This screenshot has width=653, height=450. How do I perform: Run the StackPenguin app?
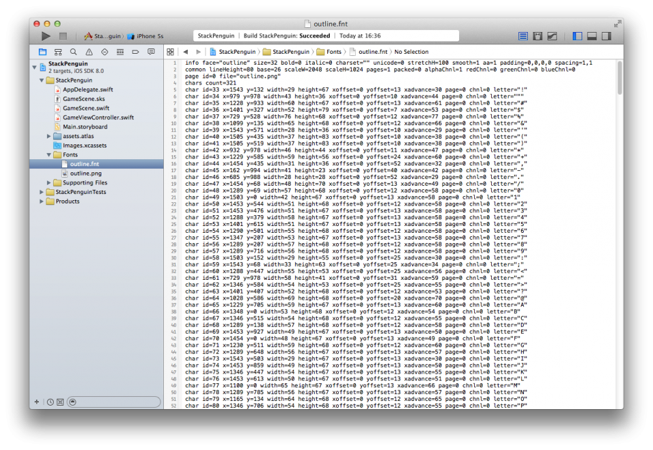coord(46,36)
